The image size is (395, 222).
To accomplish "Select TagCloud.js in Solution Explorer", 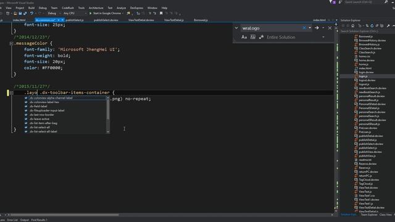I will point(366,184).
